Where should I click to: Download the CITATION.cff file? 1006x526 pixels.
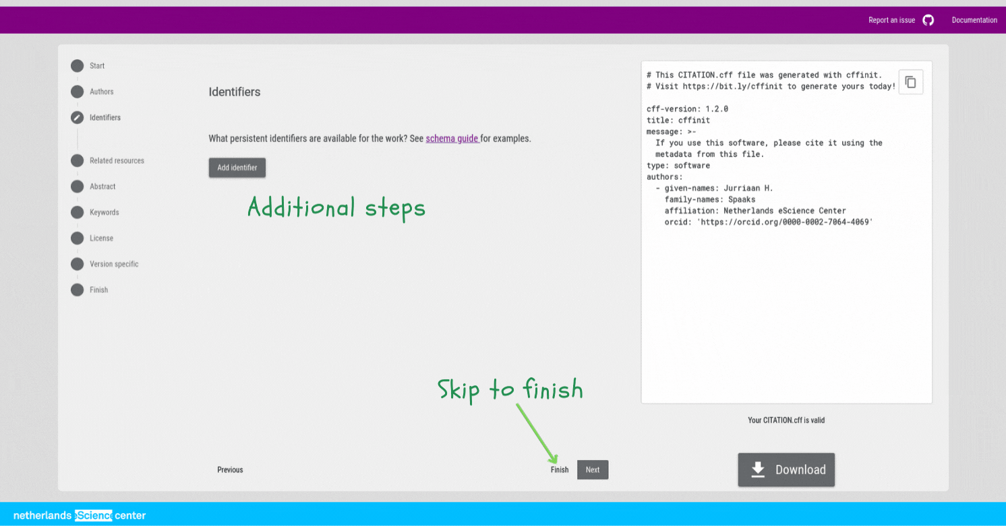click(786, 469)
